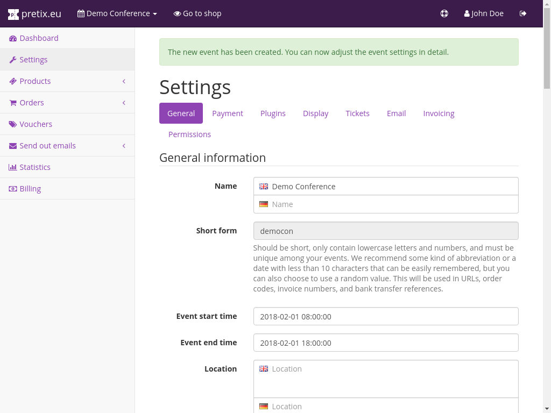Open the Demo Conference event dropdown
The image size is (551, 413).
pos(117,13)
